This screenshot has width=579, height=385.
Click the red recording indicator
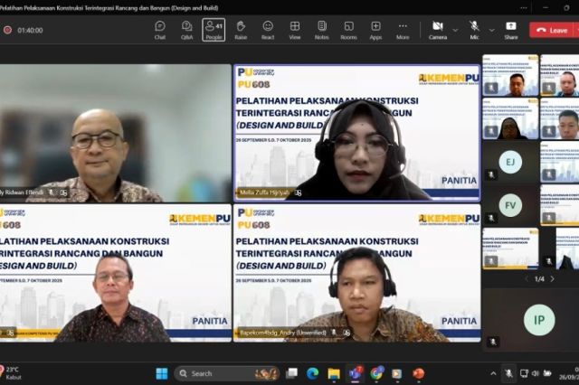[7, 30]
